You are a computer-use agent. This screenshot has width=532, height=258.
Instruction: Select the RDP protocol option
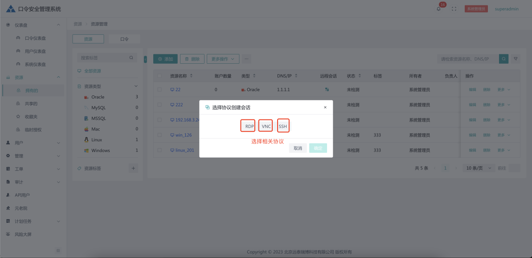click(248, 126)
